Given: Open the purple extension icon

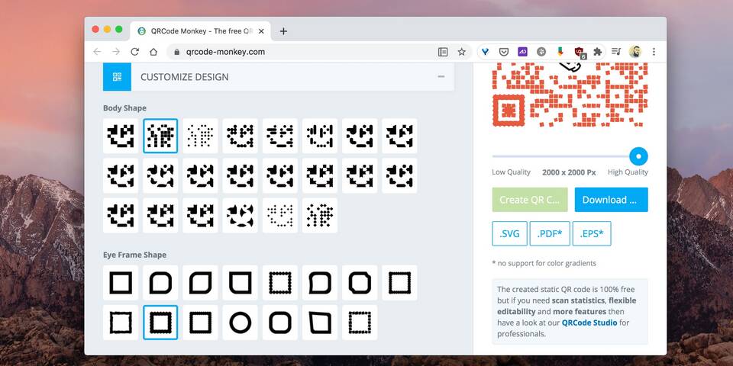Looking at the screenshot, I should tap(522, 52).
